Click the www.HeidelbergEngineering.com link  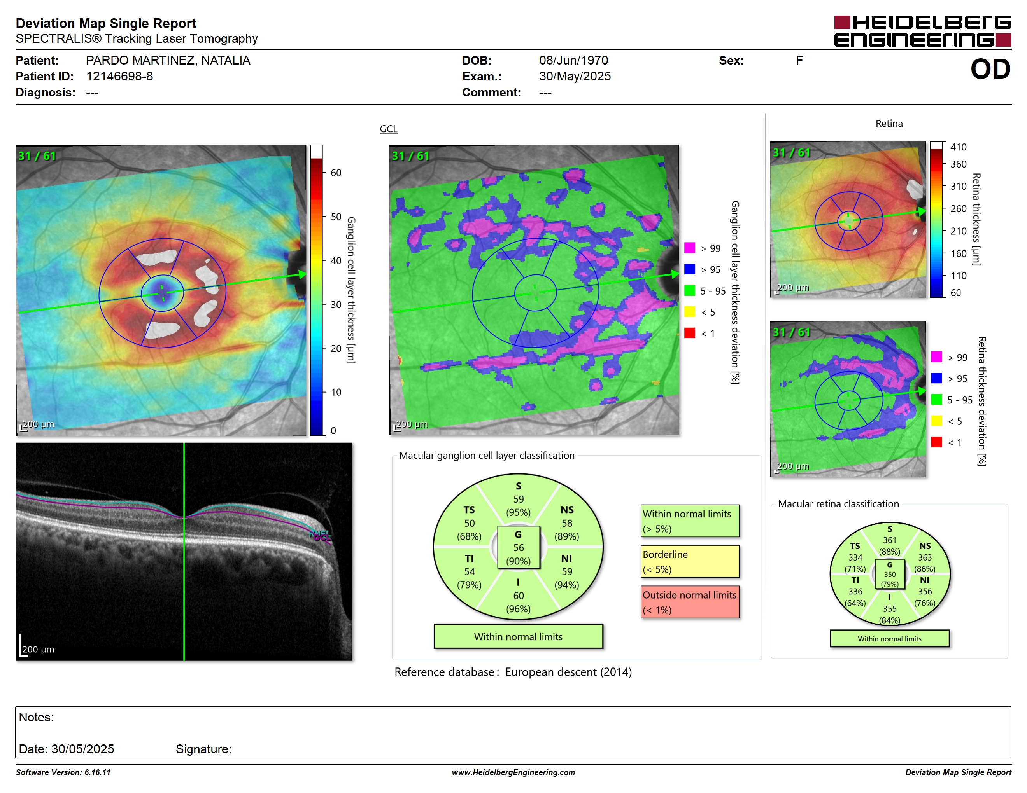pyautogui.click(x=513, y=772)
